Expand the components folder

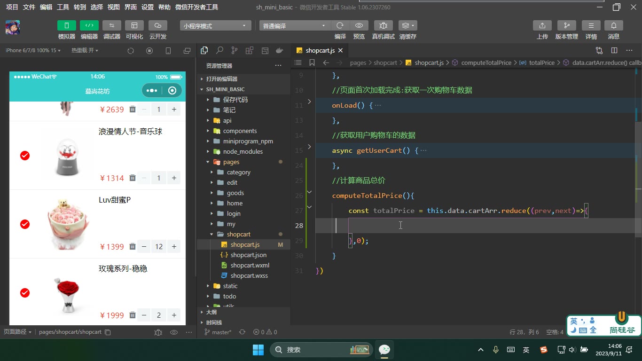[x=240, y=131]
